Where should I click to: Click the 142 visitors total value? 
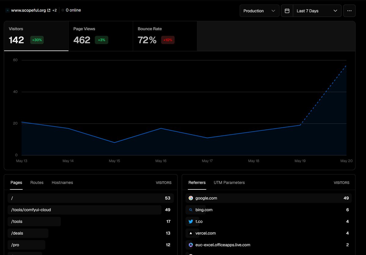pyautogui.click(x=16, y=40)
